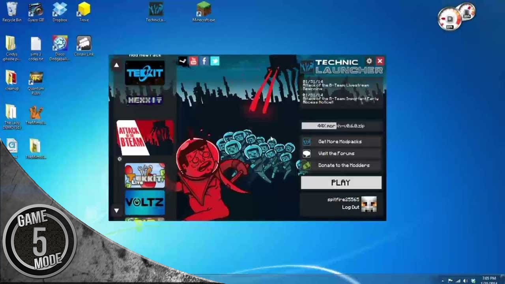Click the Get More Modpacks Technic icon
505x284 pixels.
(307, 142)
